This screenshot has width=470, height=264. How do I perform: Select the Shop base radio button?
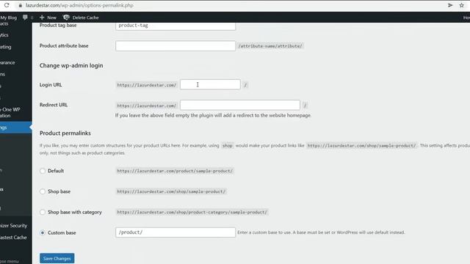[43, 191]
